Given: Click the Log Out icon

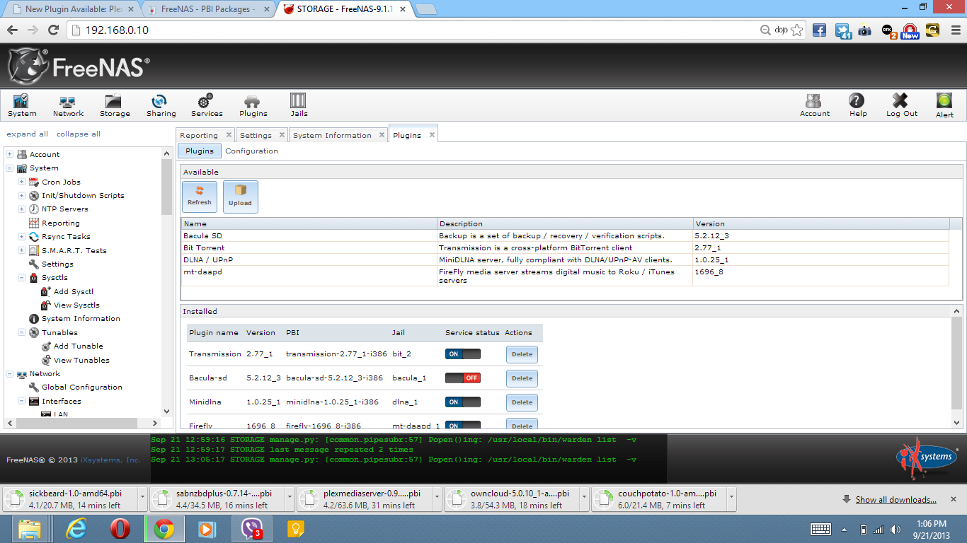Looking at the screenshot, I should pos(901,105).
